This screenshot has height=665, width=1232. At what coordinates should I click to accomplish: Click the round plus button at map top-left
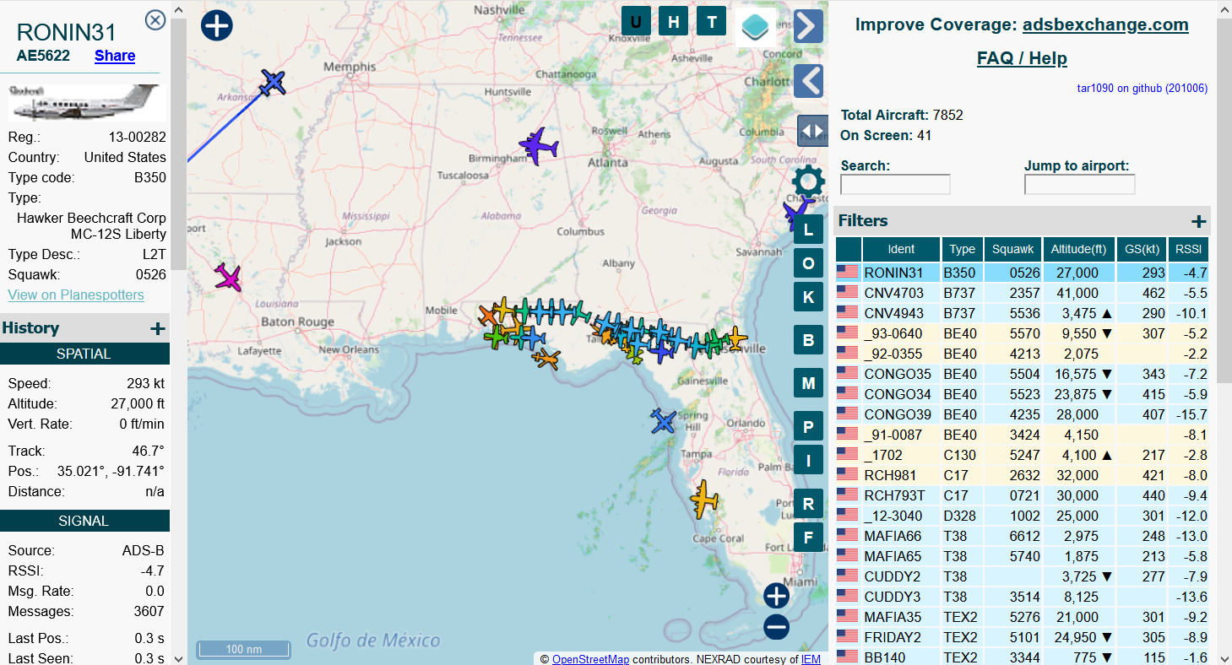[x=217, y=25]
